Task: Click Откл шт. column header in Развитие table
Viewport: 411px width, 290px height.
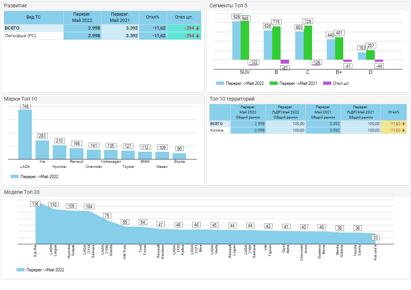Action: pyautogui.click(x=184, y=17)
